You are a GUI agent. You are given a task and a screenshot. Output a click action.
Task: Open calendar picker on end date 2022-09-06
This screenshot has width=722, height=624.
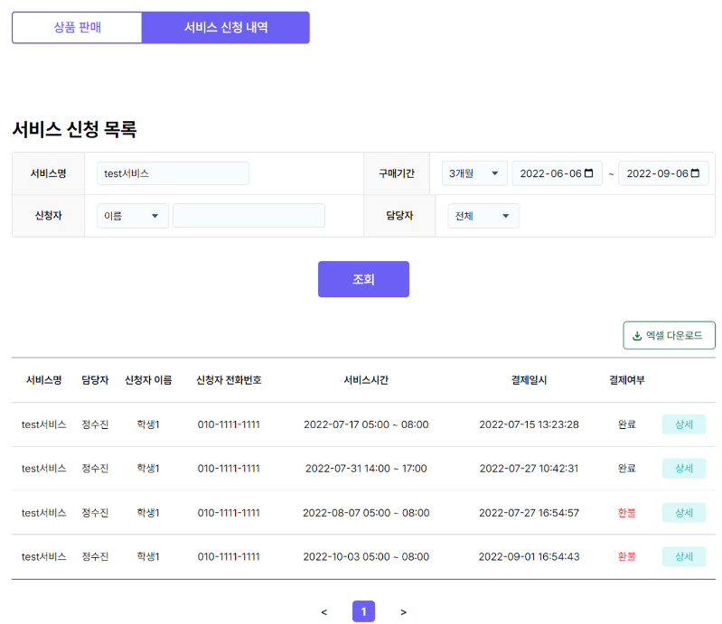coord(695,173)
